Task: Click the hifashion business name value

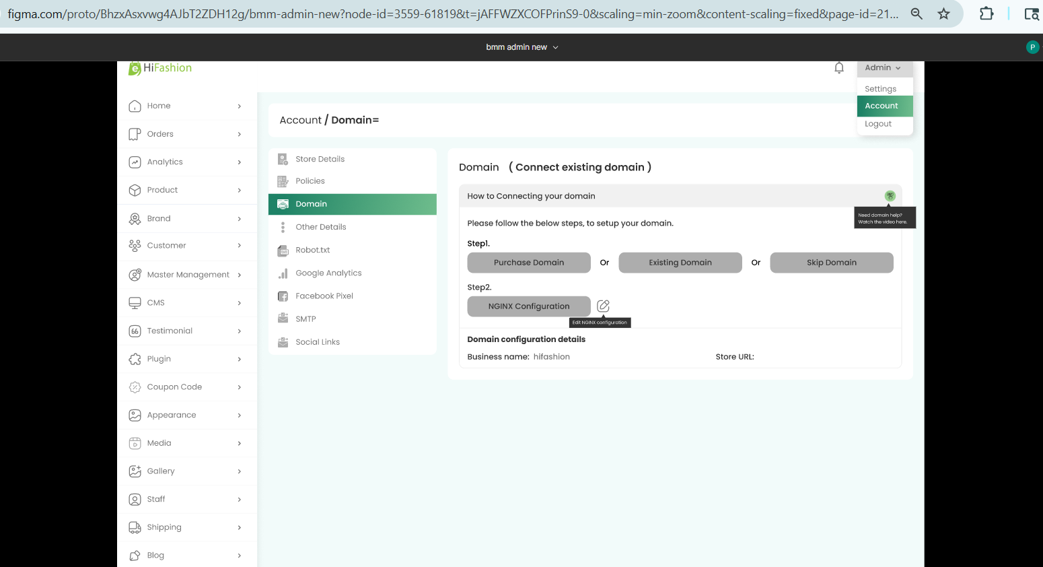Action: [552, 357]
